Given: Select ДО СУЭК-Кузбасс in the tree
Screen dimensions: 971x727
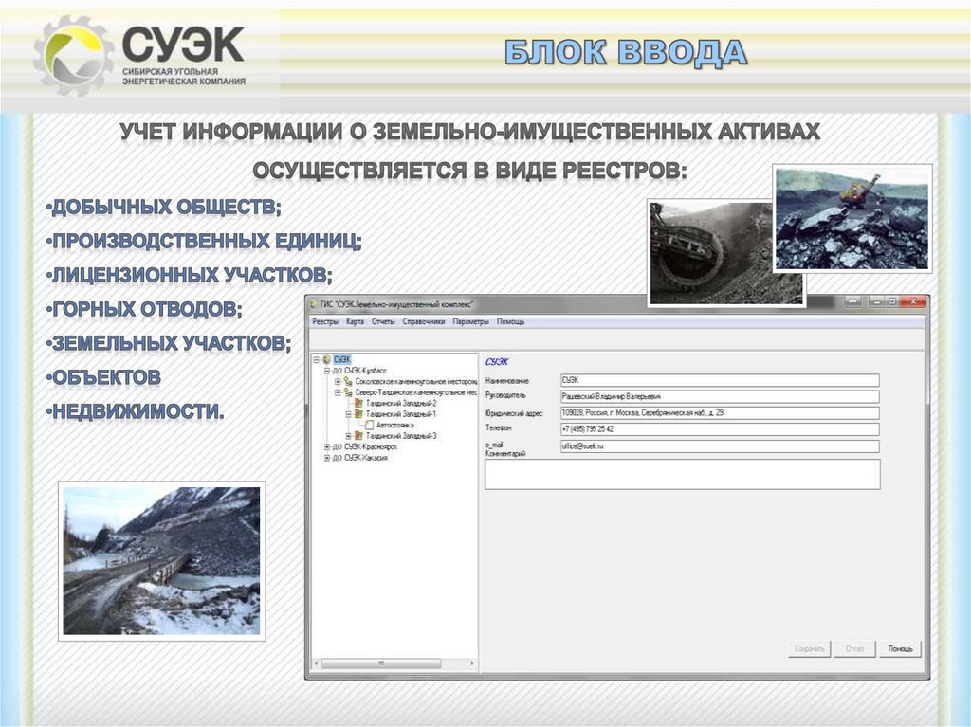Looking at the screenshot, I should pyautogui.click(x=359, y=371).
